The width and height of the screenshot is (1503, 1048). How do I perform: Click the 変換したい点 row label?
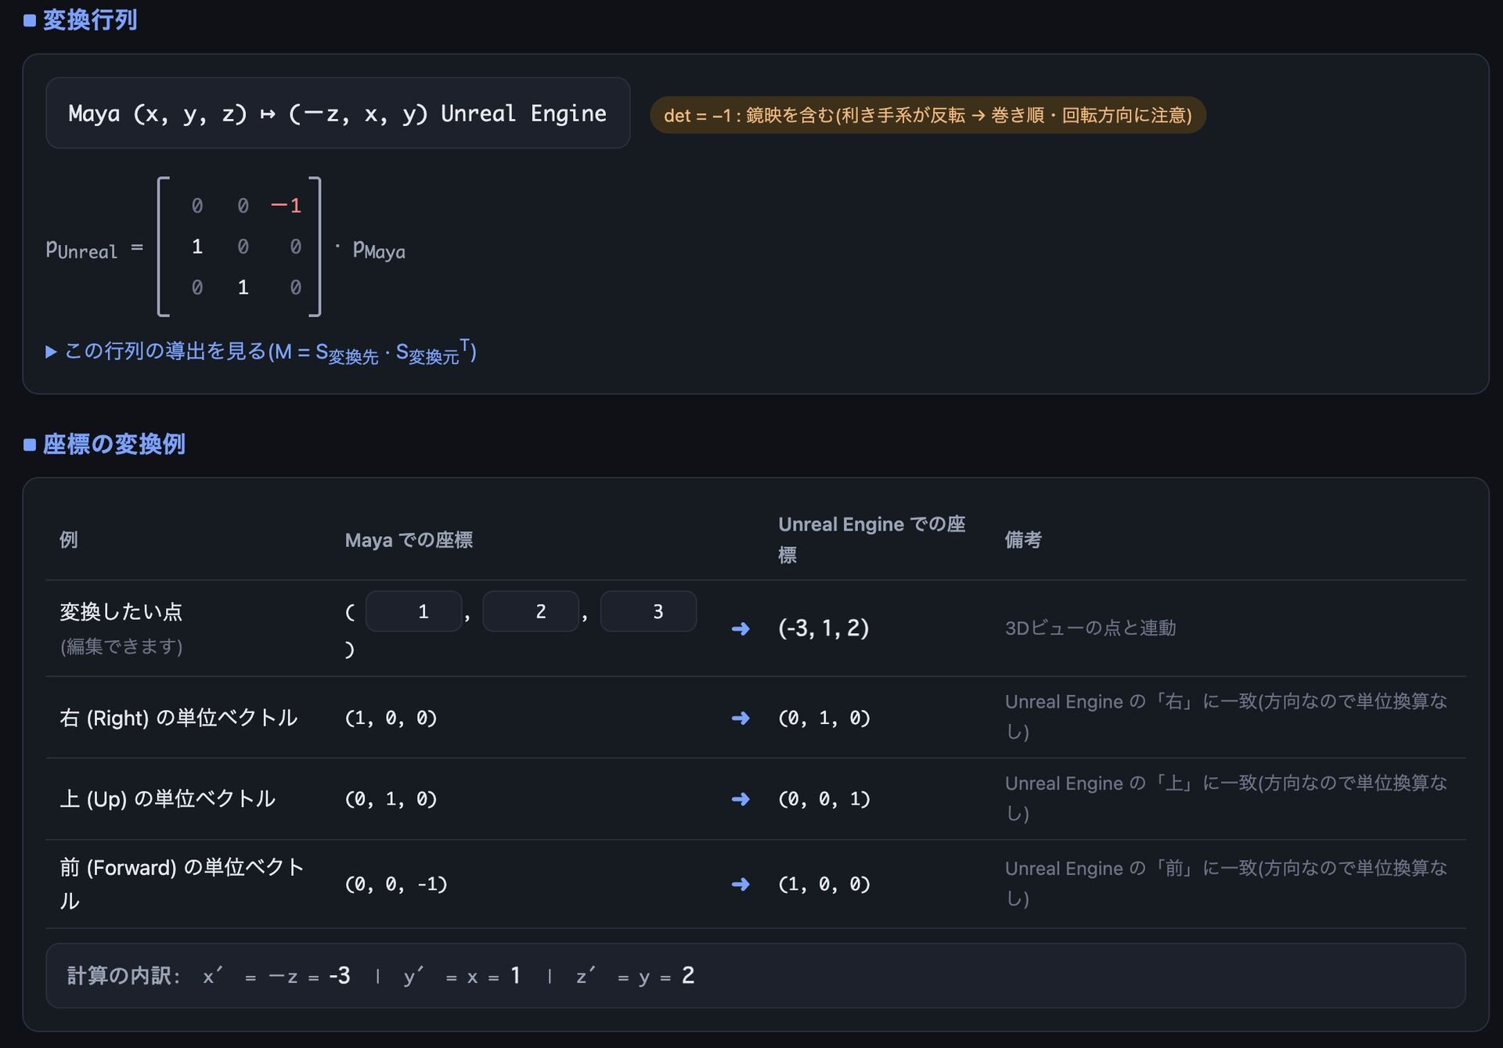(x=121, y=611)
